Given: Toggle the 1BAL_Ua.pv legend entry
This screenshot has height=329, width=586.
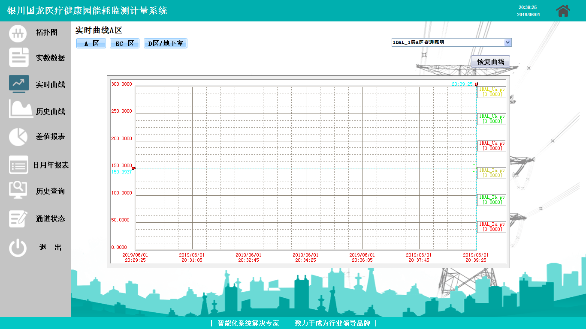Looking at the screenshot, I should pos(492,92).
